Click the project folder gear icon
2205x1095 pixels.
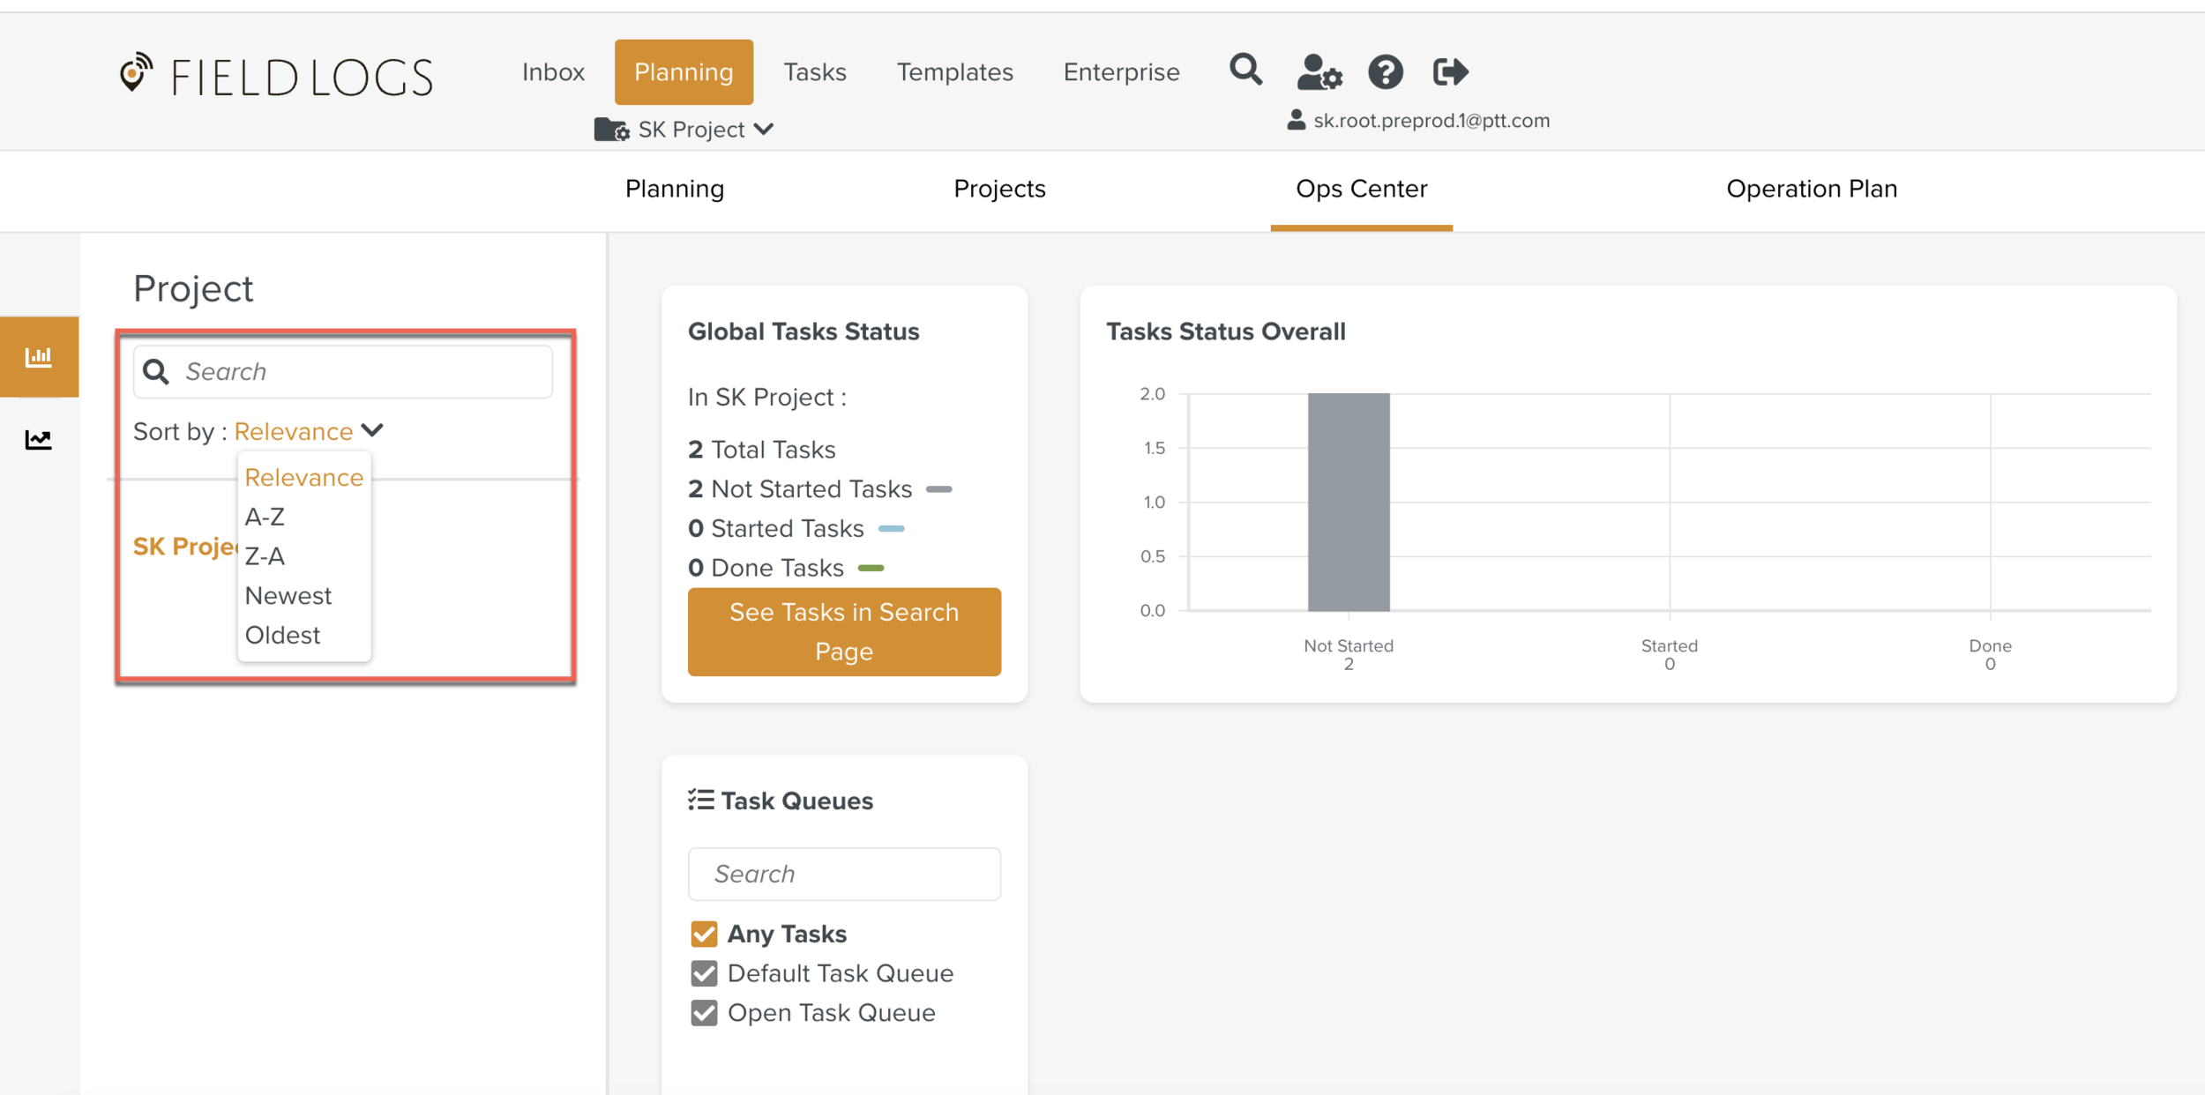610,130
